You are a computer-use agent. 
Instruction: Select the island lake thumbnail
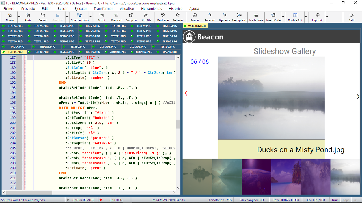[x=197, y=176]
